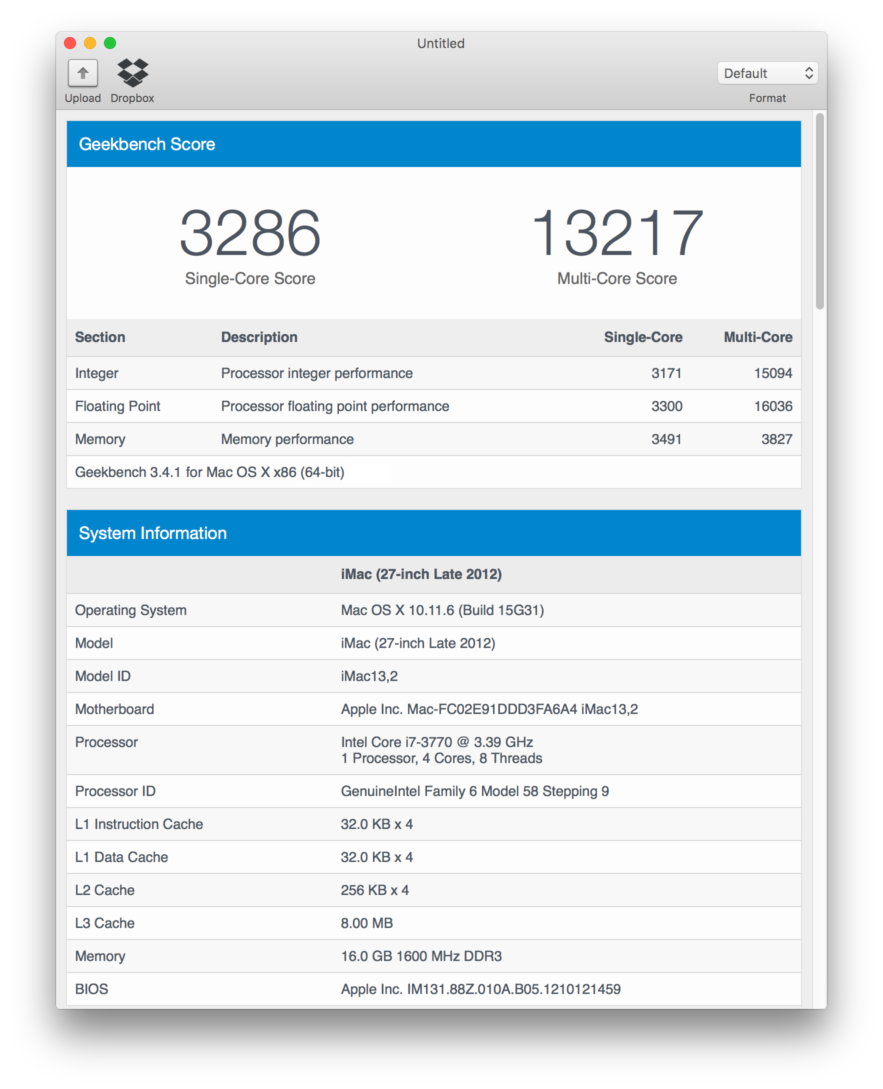Image resolution: width=883 pixels, height=1089 pixels.
Task: Click the Upload arrow icon
Action: [x=83, y=73]
